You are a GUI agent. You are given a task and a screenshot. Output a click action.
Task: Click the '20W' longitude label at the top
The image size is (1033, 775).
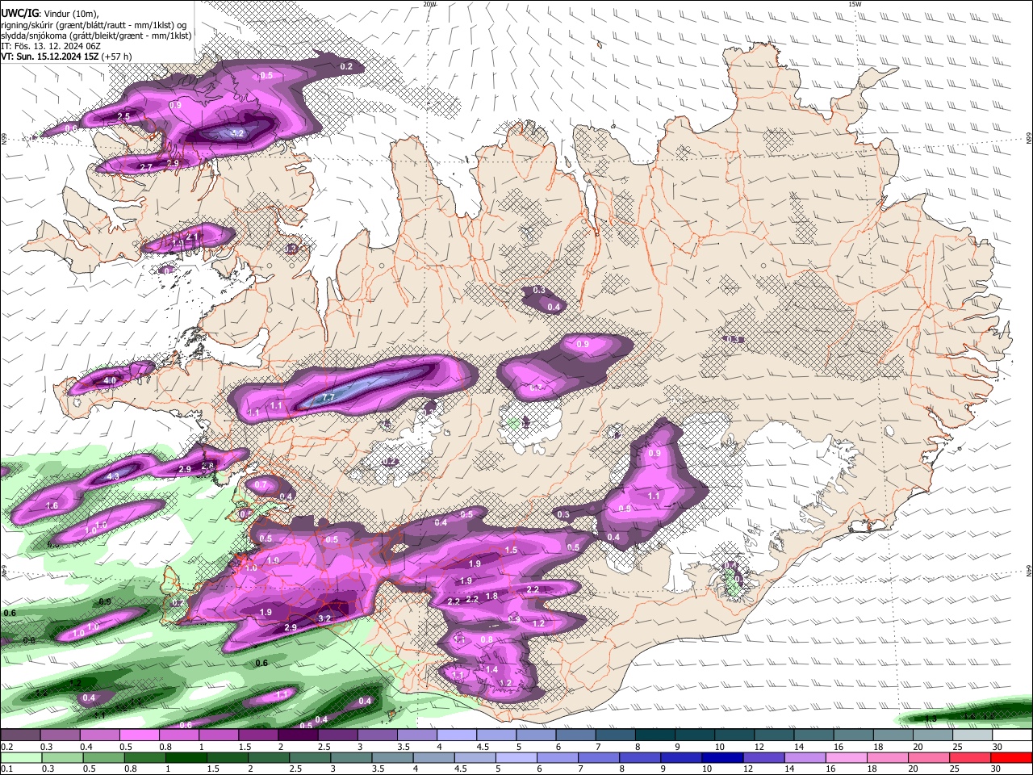click(429, 4)
